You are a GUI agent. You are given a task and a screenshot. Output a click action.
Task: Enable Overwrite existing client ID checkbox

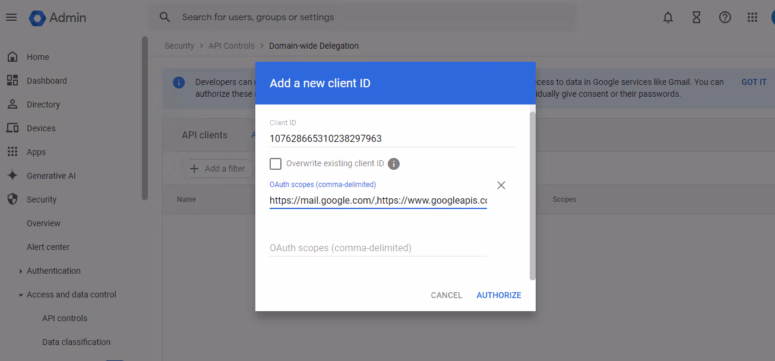276,164
